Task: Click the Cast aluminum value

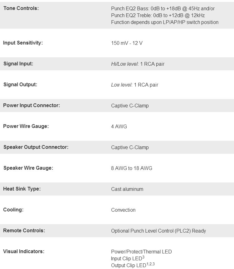Action: click(x=127, y=189)
